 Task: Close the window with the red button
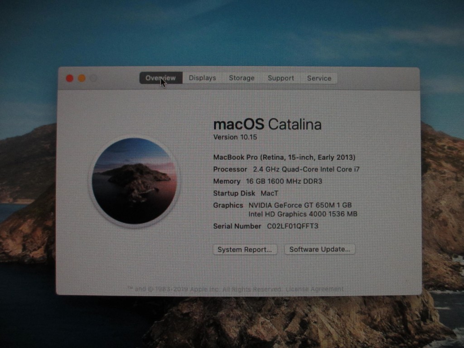point(69,78)
